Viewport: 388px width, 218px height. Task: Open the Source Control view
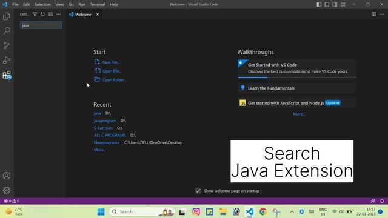pyautogui.click(x=7, y=45)
